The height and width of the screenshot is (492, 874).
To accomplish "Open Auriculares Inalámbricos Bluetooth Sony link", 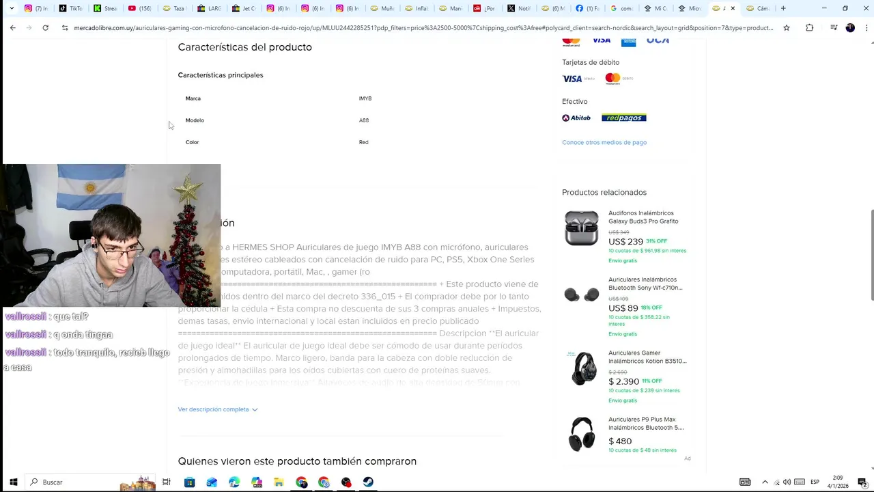I will click(x=645, y=284).
